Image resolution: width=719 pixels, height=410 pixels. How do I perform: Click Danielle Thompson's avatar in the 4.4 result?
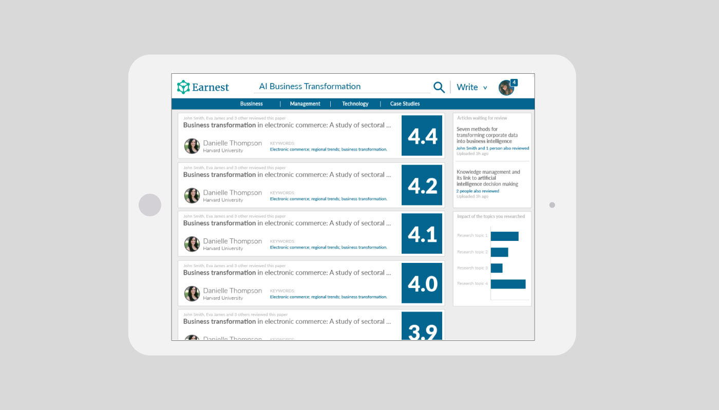(x=192, y=146)
